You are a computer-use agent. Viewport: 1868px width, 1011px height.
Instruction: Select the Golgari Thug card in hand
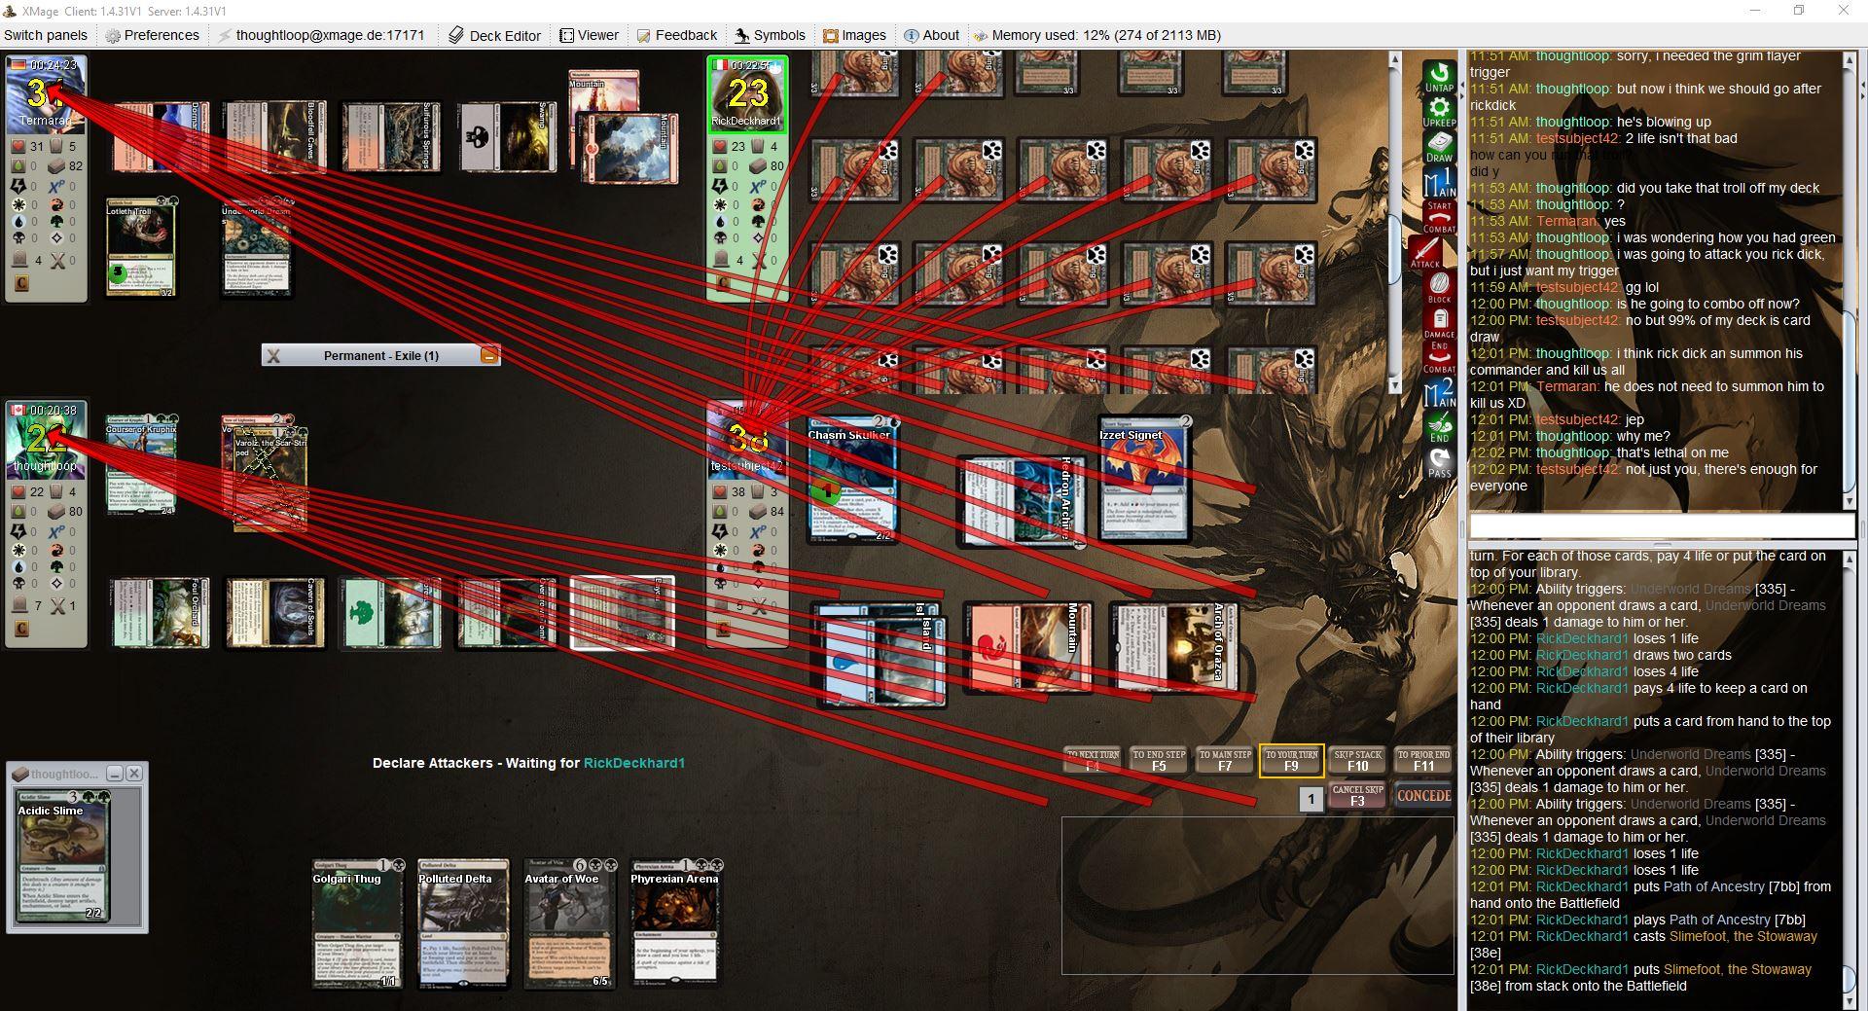click(x=356, y=923)
